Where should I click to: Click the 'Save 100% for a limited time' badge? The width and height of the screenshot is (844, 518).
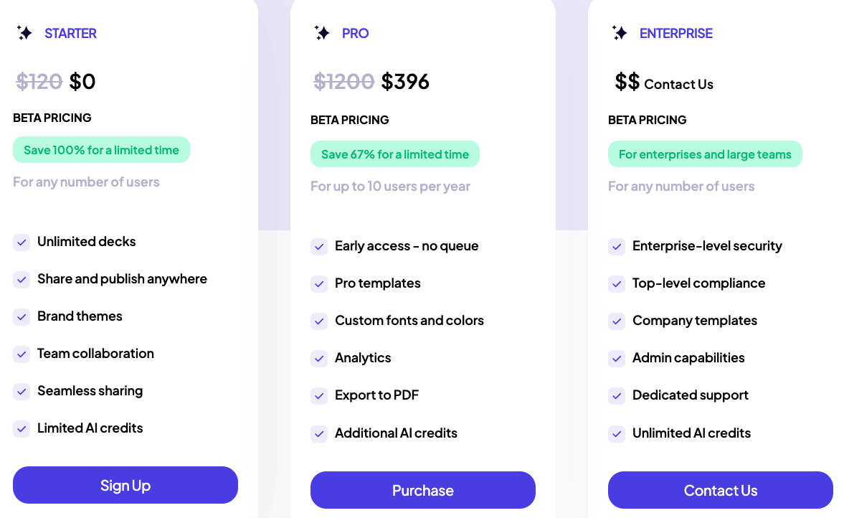(x=101, y=150)
